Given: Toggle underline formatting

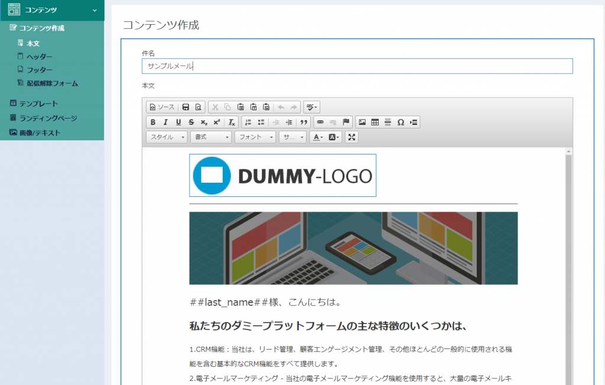Looking at the screenshot, I should (178, 122).
